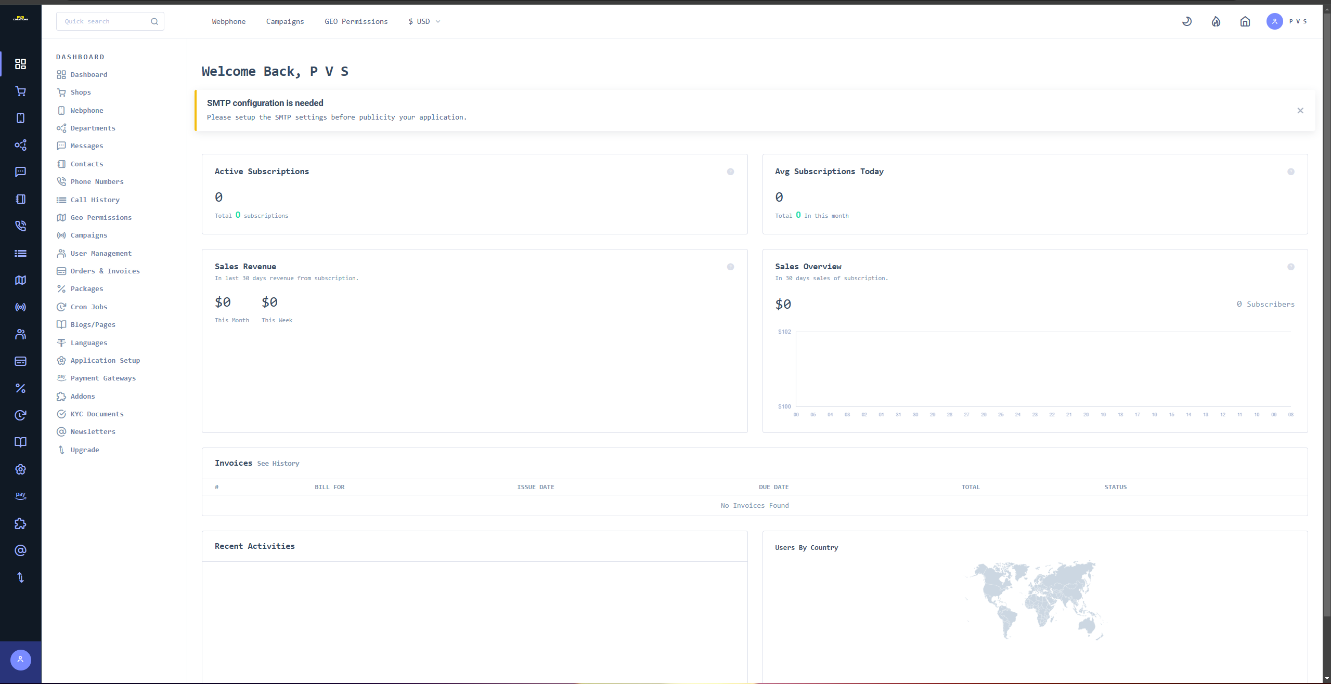Click the Active Subscriptions info dot
This screenshot has width=1331, height=684.
730,172
